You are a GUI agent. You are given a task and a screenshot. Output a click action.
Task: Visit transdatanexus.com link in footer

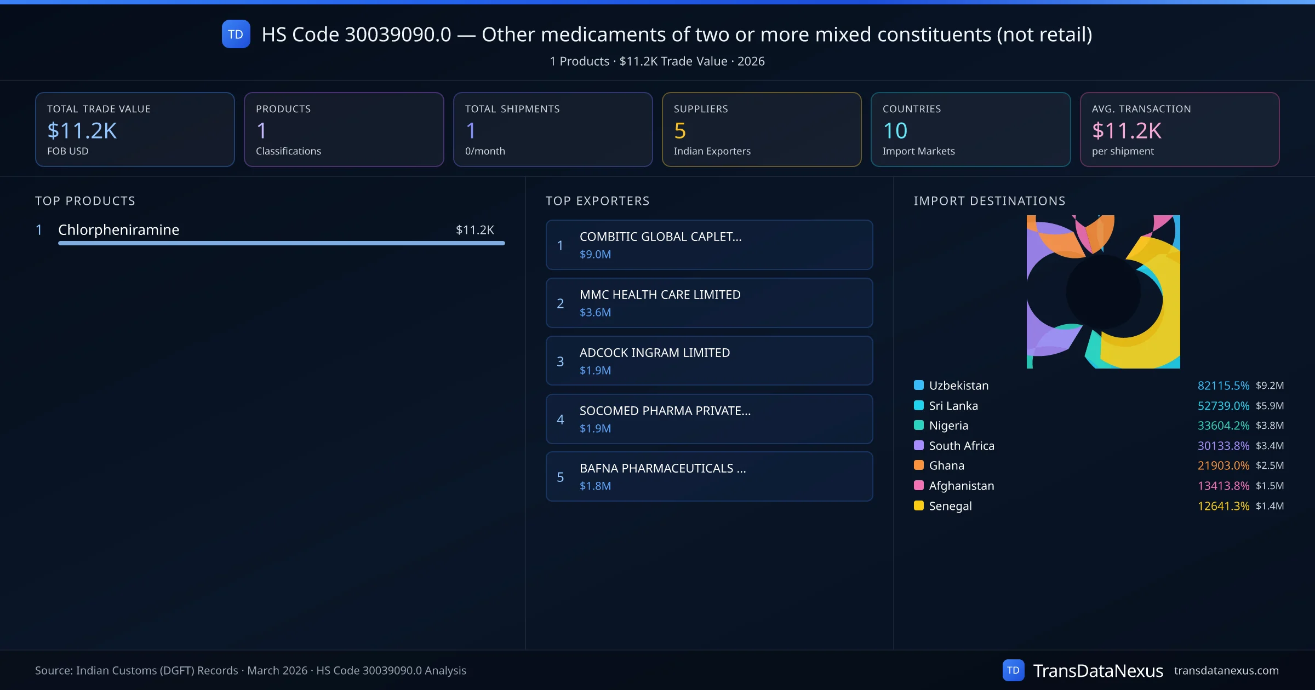tap(1226, 670)
